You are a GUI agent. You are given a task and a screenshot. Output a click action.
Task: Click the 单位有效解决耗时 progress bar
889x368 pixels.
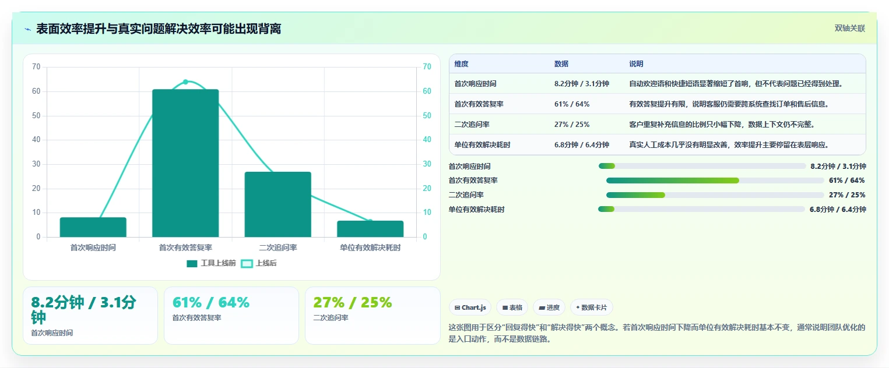[701, 209]
